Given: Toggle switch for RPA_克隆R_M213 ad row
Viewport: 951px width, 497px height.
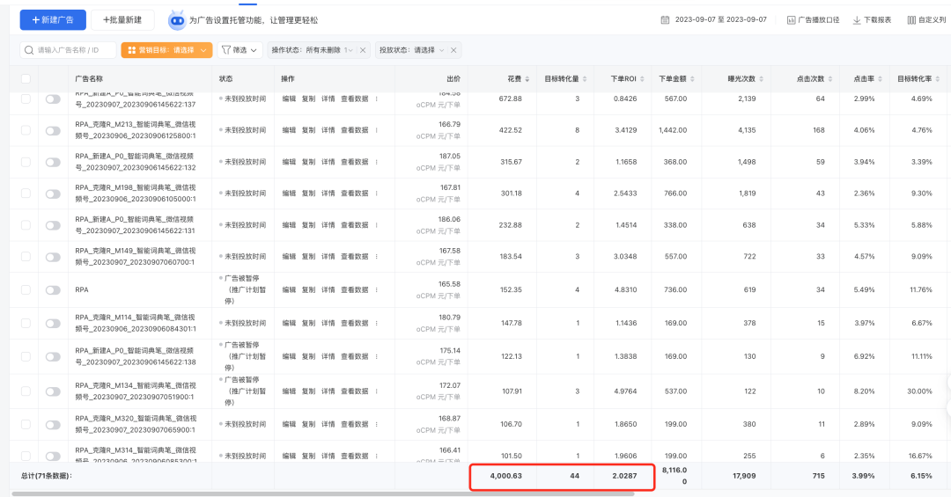Looking at the screenshot, I should [53, 130].
